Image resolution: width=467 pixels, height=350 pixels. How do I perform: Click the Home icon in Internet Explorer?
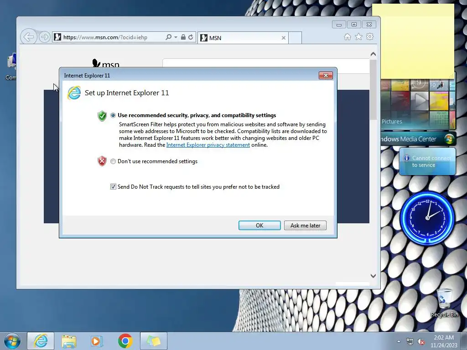(347, 36)
